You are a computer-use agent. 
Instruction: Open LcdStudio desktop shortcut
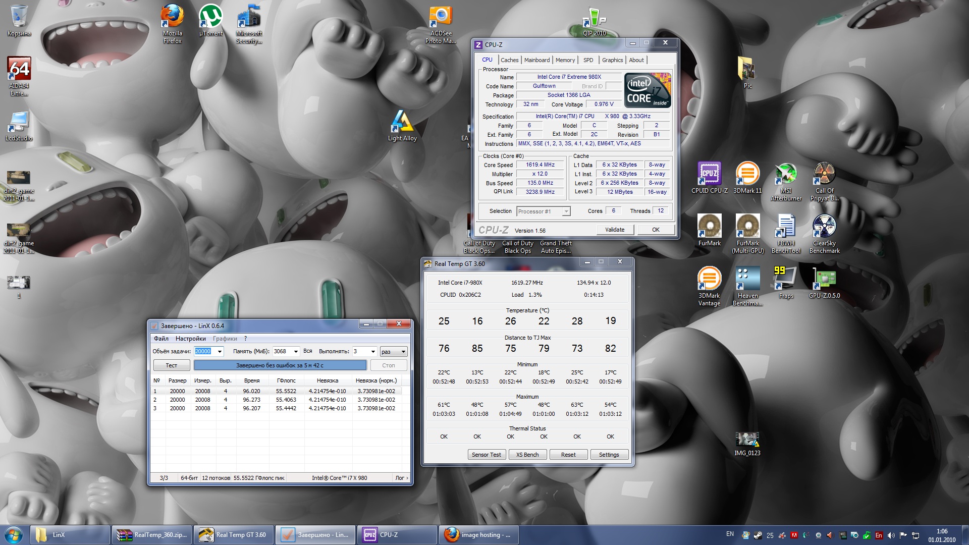point(19,125)
